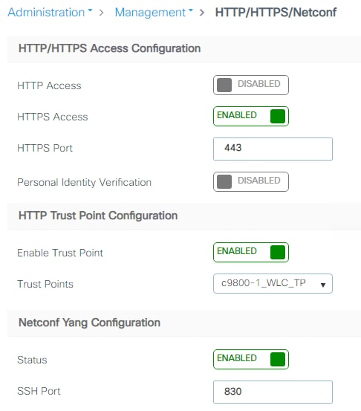Click the Netconf Yang Configuration header

[89, 323]
